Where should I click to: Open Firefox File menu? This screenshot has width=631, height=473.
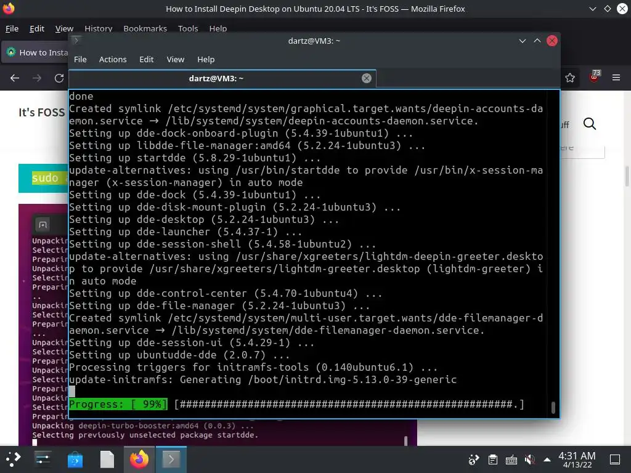[12, 28]
